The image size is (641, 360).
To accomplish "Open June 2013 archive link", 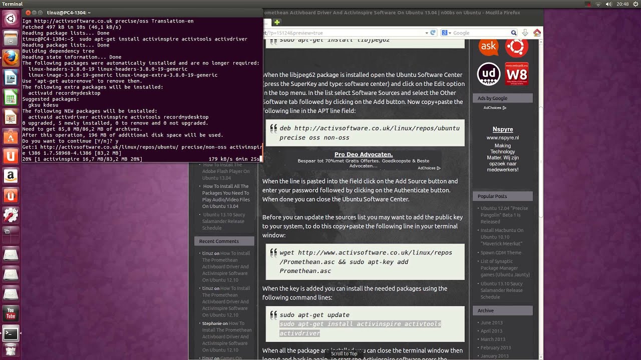I will (491, 322).
